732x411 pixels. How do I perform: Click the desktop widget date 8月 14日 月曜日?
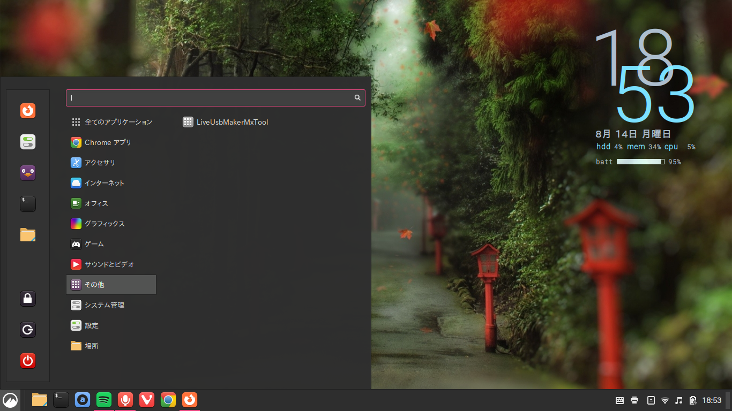633,134
